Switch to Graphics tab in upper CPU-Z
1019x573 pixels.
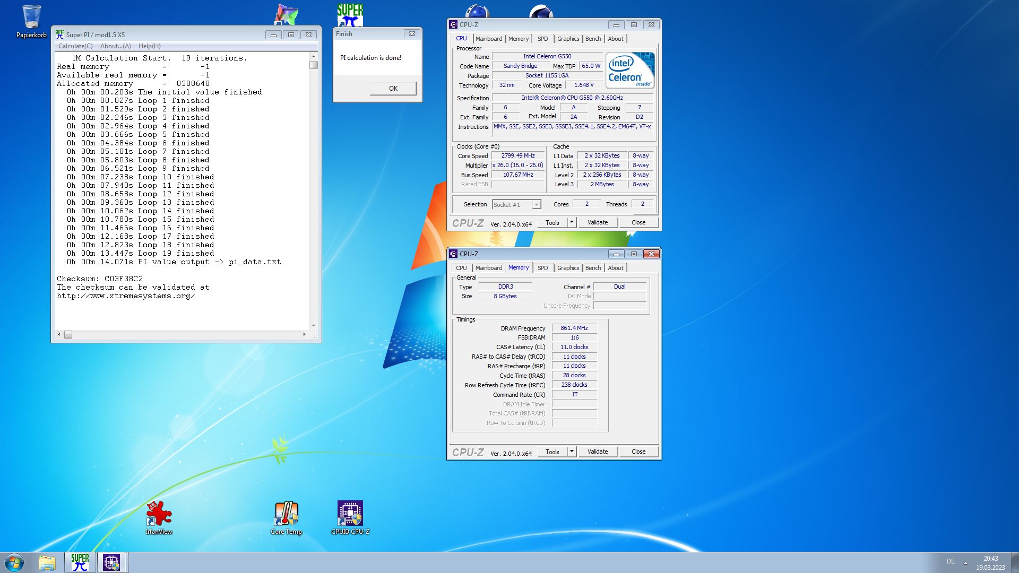(568, 39)
